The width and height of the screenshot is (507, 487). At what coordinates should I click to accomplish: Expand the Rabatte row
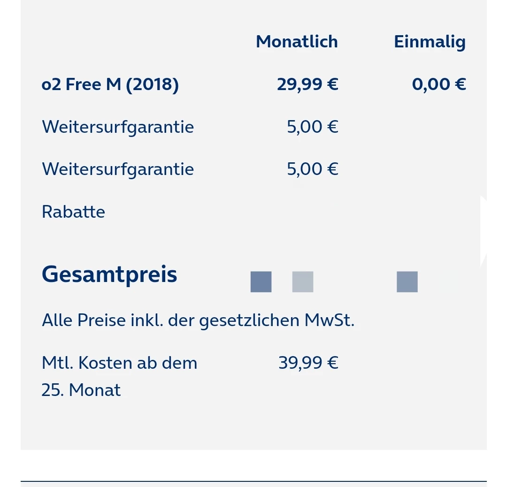[73, 212]
